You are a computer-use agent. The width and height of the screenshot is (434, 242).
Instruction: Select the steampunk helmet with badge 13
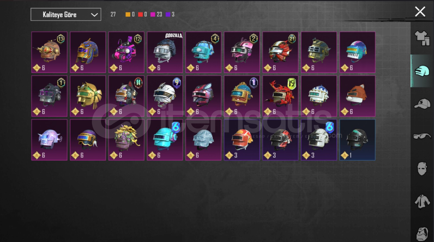(x=49, y=52)
